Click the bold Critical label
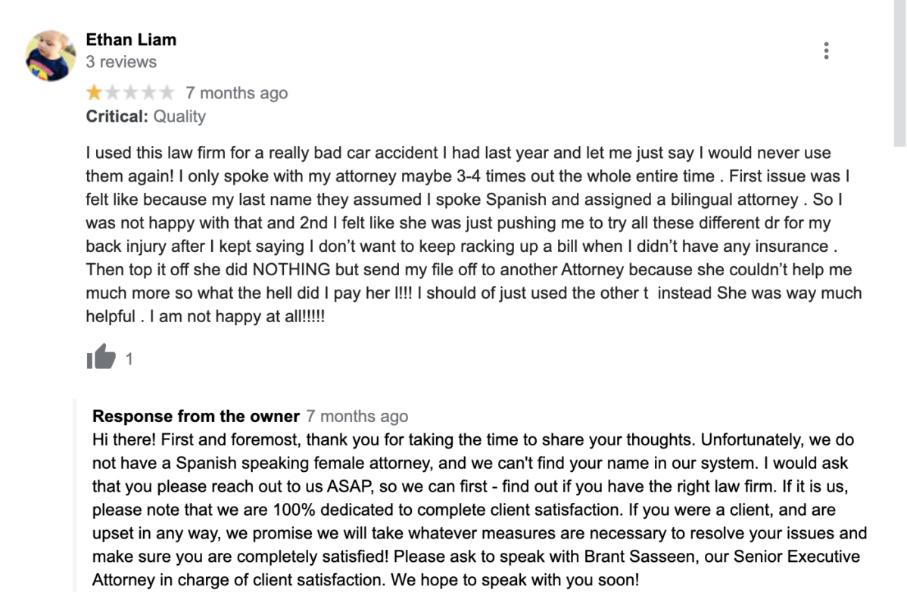The width and height of the screenshot is (907, 605). tap(117, 116)
